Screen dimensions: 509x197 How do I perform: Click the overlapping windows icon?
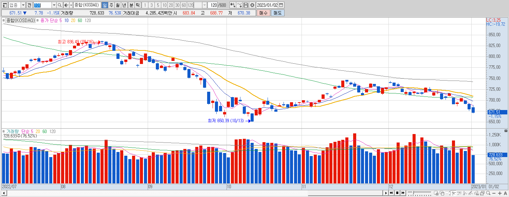click(442, 193)
